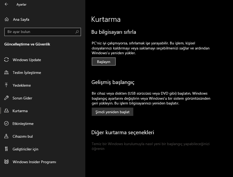Click the Windows Insider cat icon
233x177 pixels.
(6, 162)
